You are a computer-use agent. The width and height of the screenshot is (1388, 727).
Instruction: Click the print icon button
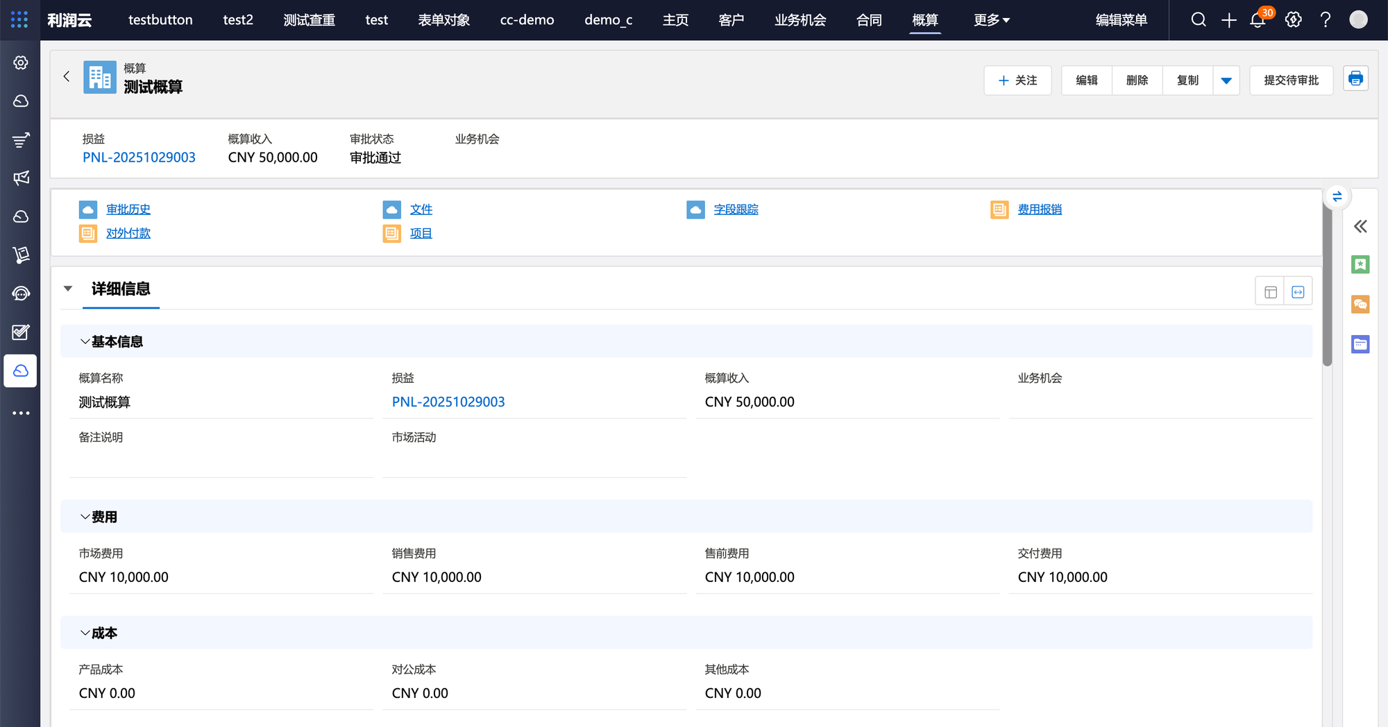(x=1355, y=79)
